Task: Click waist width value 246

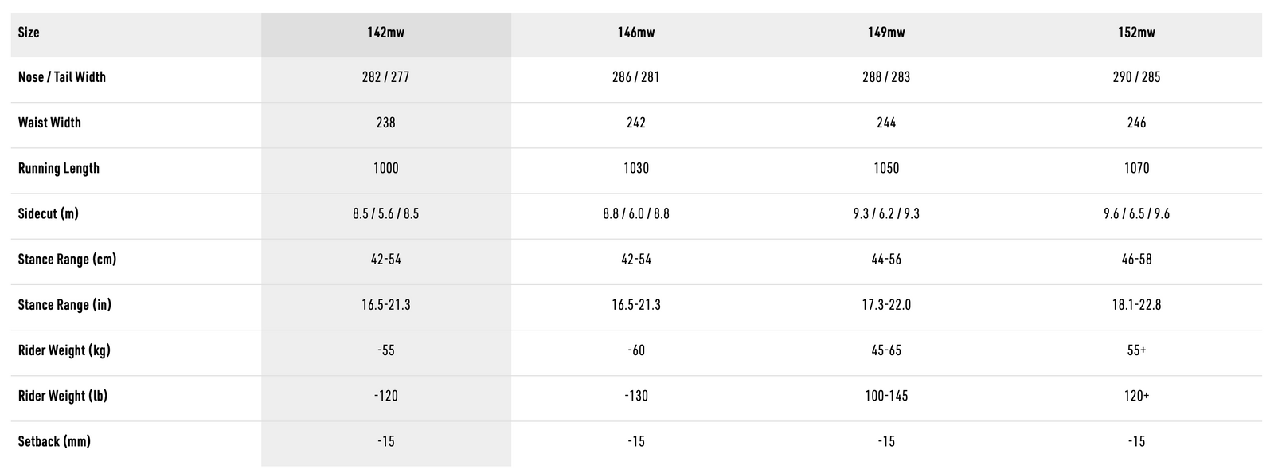Action: (1136, 123)
